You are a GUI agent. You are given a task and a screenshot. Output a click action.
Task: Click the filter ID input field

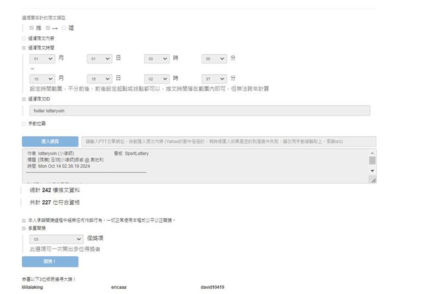[200, 111]
